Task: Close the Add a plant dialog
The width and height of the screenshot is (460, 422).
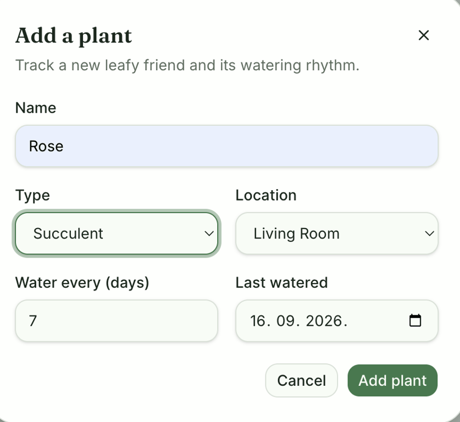Action: point(424,35)
